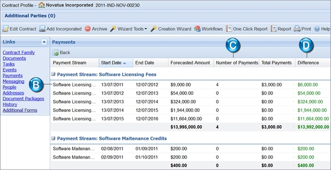Open the Creation Wizard wand icon
This screenshot has width=331, height=170.
point(154,29)
